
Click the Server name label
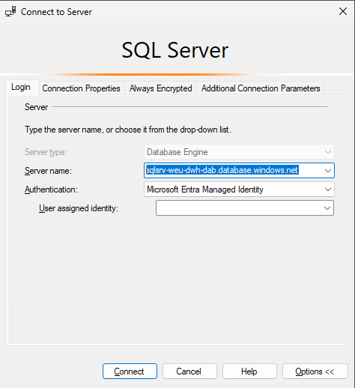tap(48, 171)
